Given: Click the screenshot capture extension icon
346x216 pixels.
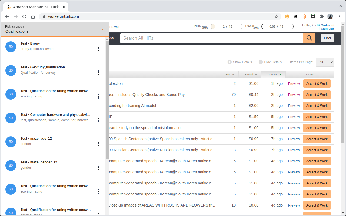Looking at the screenshot, I should pyautogui.click(x=313, y=16).
